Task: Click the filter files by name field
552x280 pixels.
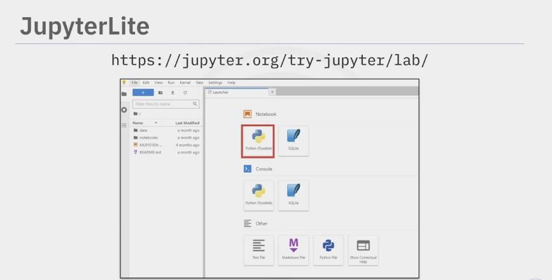Action: pyautogui.click(x=162, y=104)
